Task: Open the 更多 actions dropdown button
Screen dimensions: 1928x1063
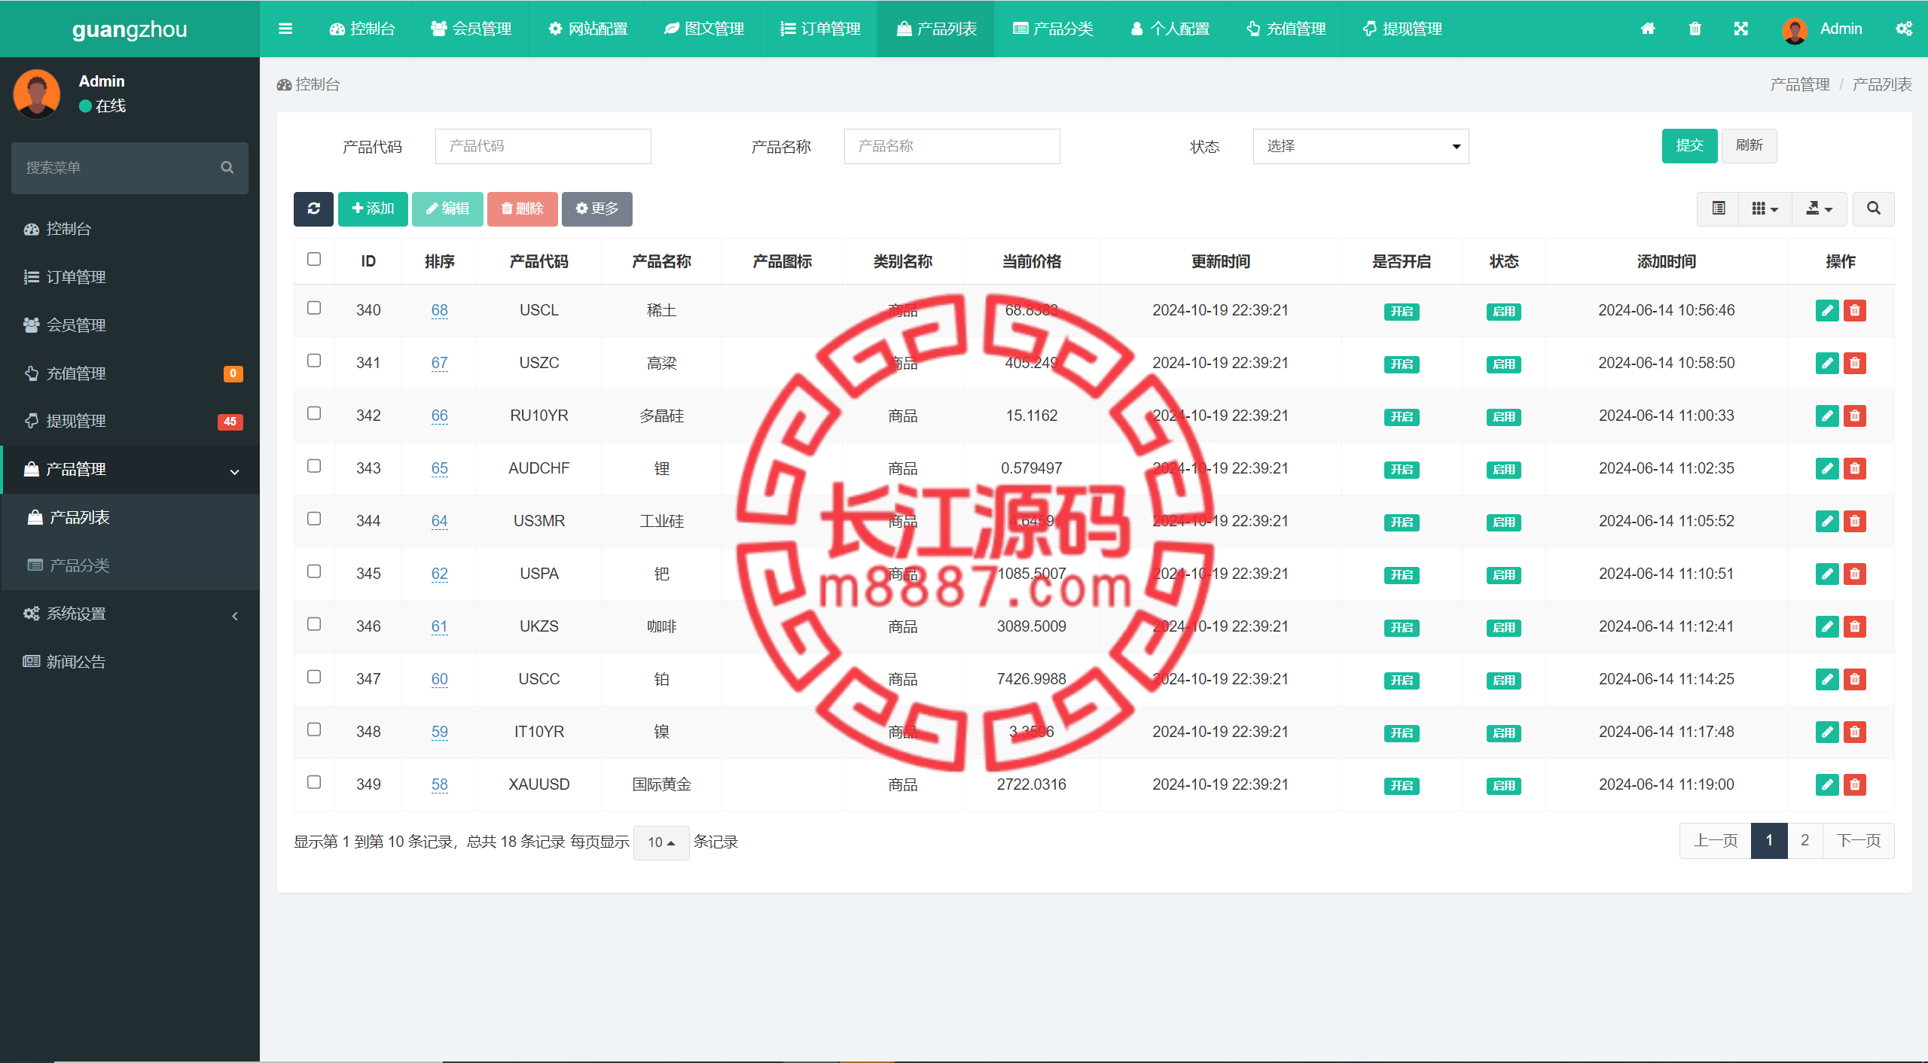Action: [596, 209]
